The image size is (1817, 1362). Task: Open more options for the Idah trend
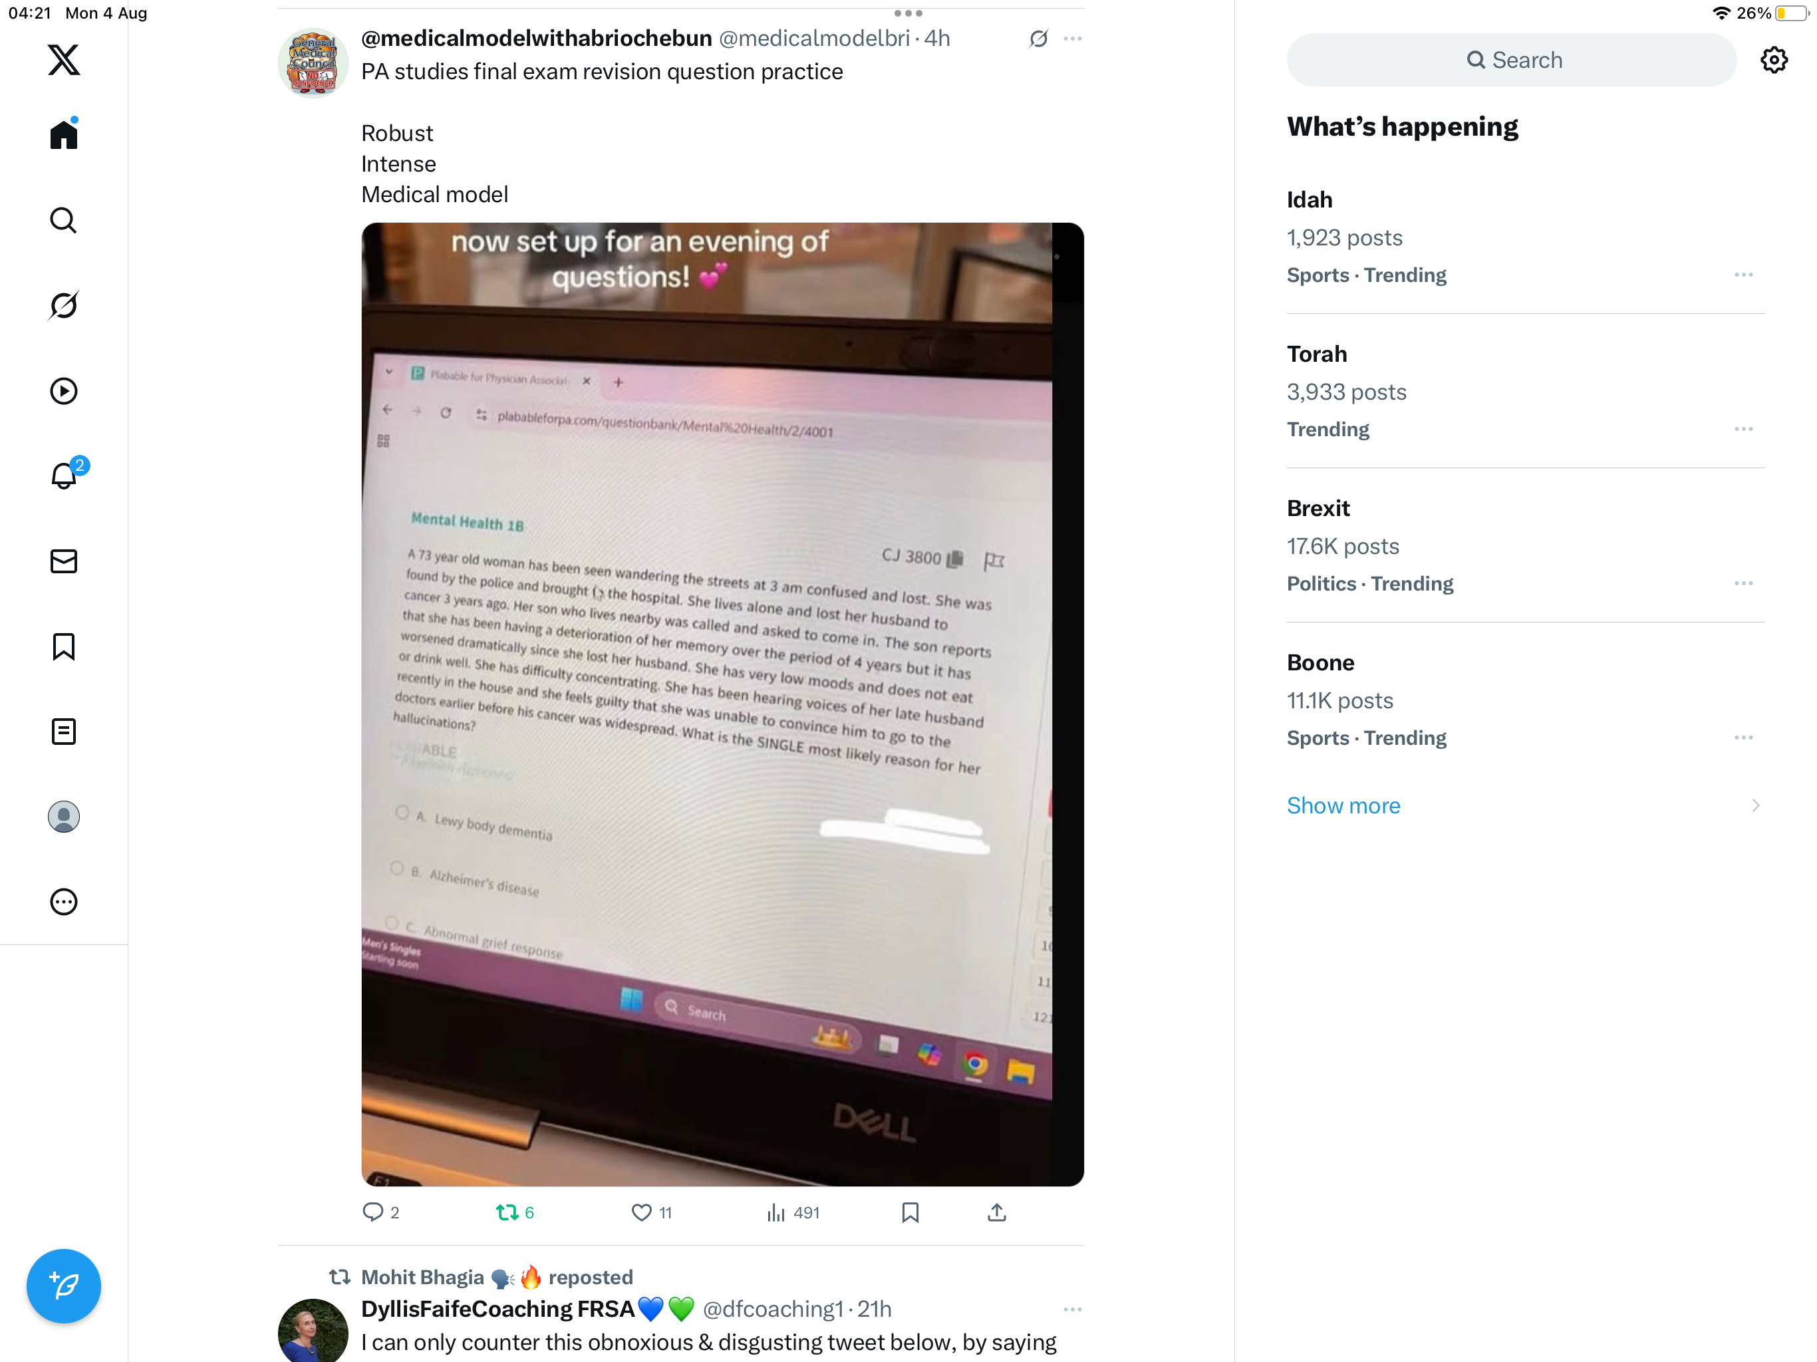(x=1743, y=275)
